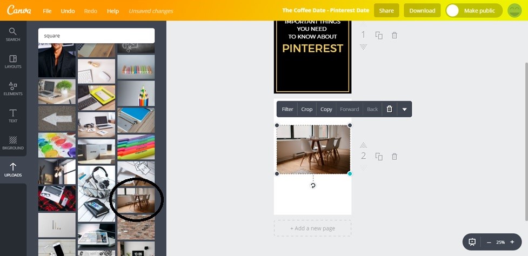528x256 pixels.
Task: Go to Canva home logo
Action: [x=19, y=10]
